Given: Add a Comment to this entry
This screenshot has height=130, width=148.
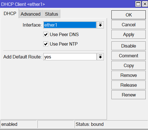Looking at the screenshot, I should 128,56.
